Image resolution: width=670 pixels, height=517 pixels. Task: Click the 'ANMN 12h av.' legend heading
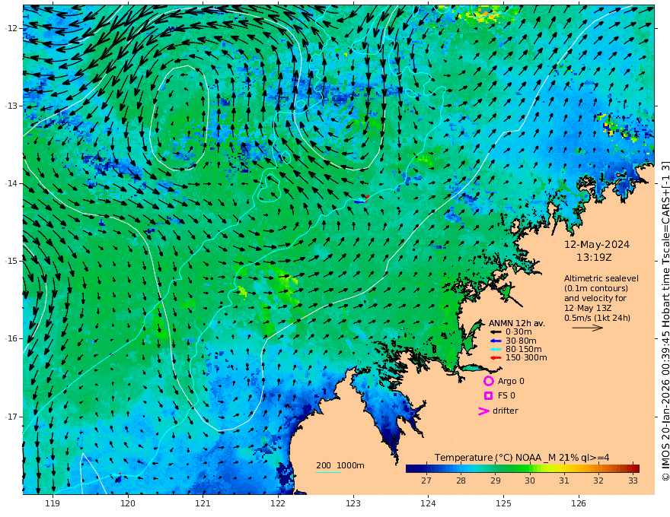tap(517, 323)
